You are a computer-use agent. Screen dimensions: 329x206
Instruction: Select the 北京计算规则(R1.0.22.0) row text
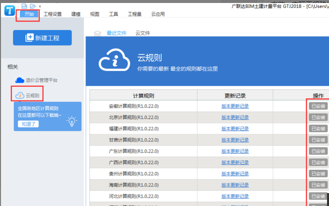point(133,117)
